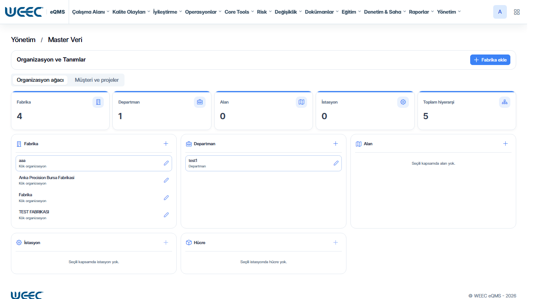Select TEST FABRIKASI row
Viewport: 533px width, 299px height.
coord(94,215)
